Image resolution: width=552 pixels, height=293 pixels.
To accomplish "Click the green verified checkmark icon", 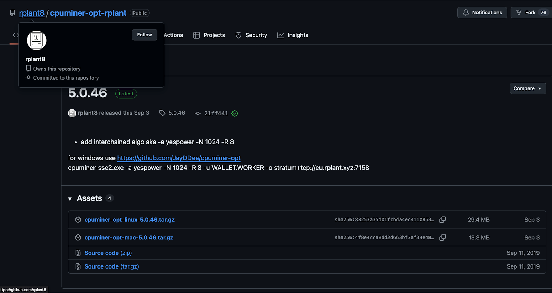I will click(x=235, y=113).
